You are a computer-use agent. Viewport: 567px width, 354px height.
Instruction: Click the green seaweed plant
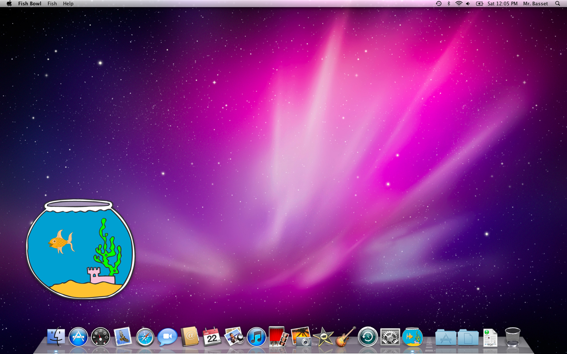(x=108, y=246)
